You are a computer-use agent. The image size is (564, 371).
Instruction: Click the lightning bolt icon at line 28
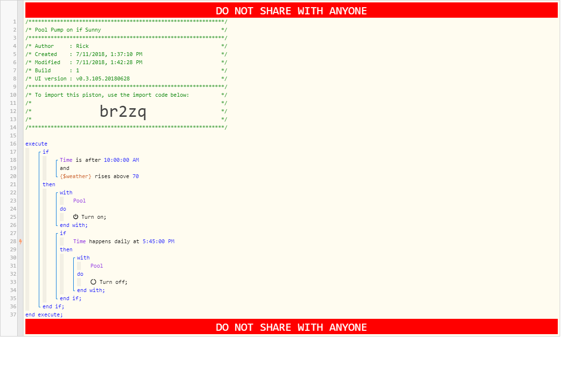21,242
